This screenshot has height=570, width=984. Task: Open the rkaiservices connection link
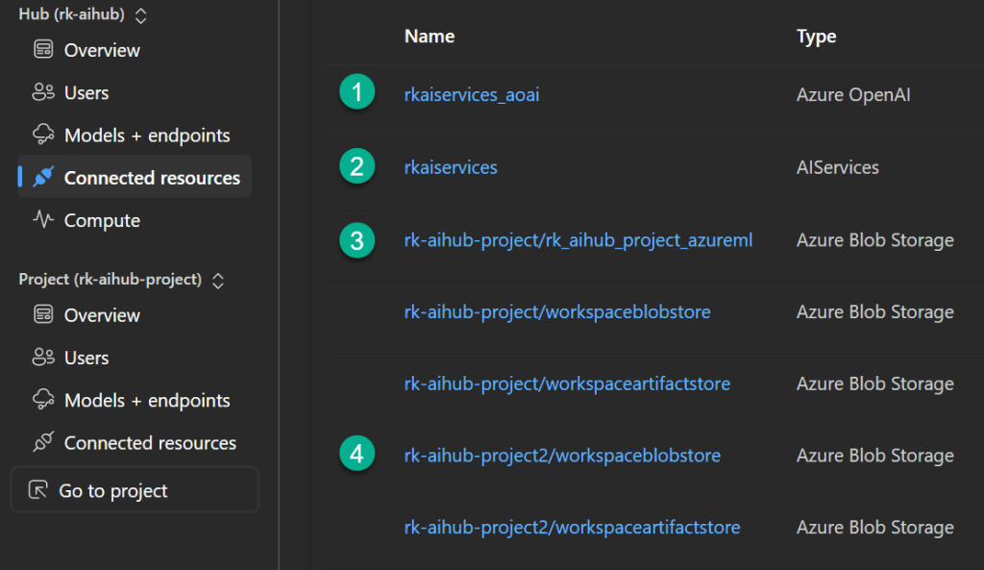(x=451, y=167)
